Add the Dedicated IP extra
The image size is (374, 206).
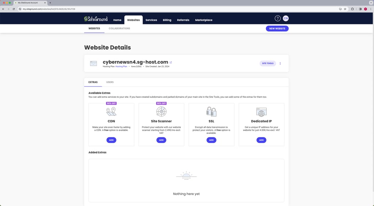click(x=262, y=140)
